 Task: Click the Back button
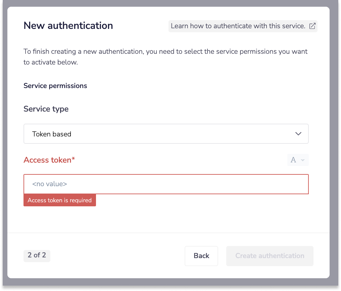(x=201, y=256)
